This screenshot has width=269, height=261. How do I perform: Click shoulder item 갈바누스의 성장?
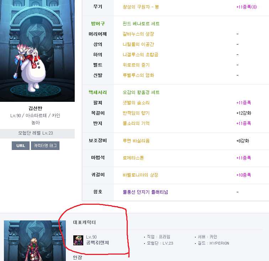pos(138,34)
